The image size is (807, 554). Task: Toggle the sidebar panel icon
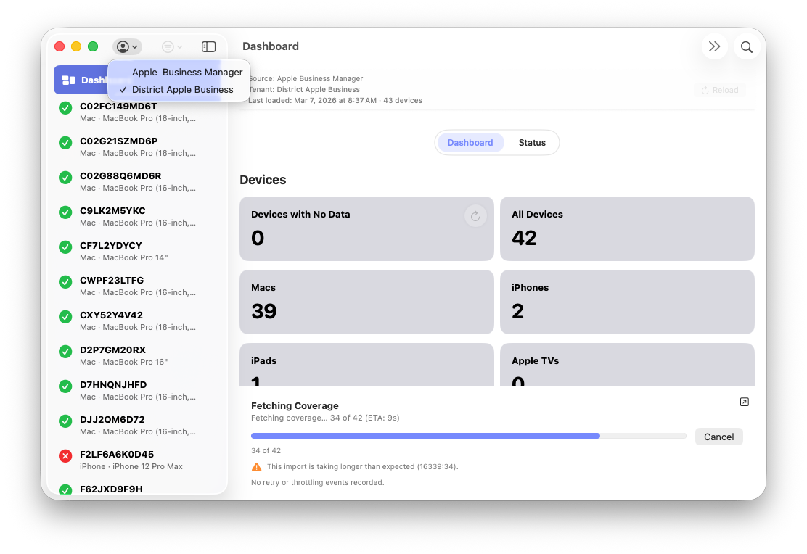tap(208, 46)
